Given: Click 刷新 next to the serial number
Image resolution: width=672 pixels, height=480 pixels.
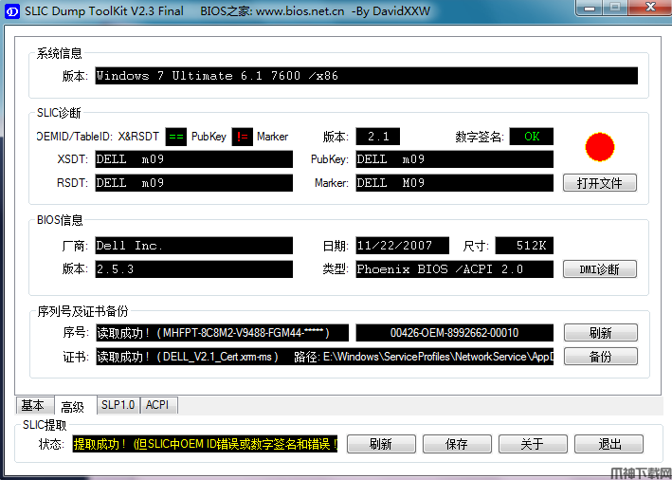Looking at the screenshot, I should click(x=600, y=332).
